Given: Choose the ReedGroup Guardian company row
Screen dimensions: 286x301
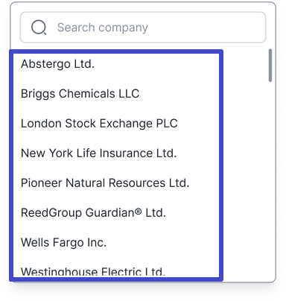Looking at the screenshot, I should [x=116, y=213].
